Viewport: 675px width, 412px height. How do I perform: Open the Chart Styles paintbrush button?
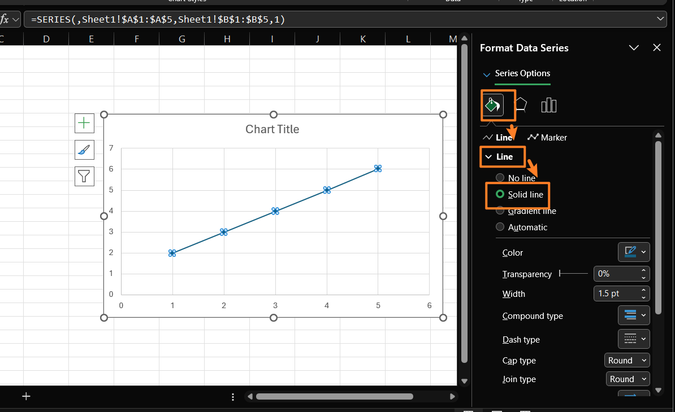84,150
